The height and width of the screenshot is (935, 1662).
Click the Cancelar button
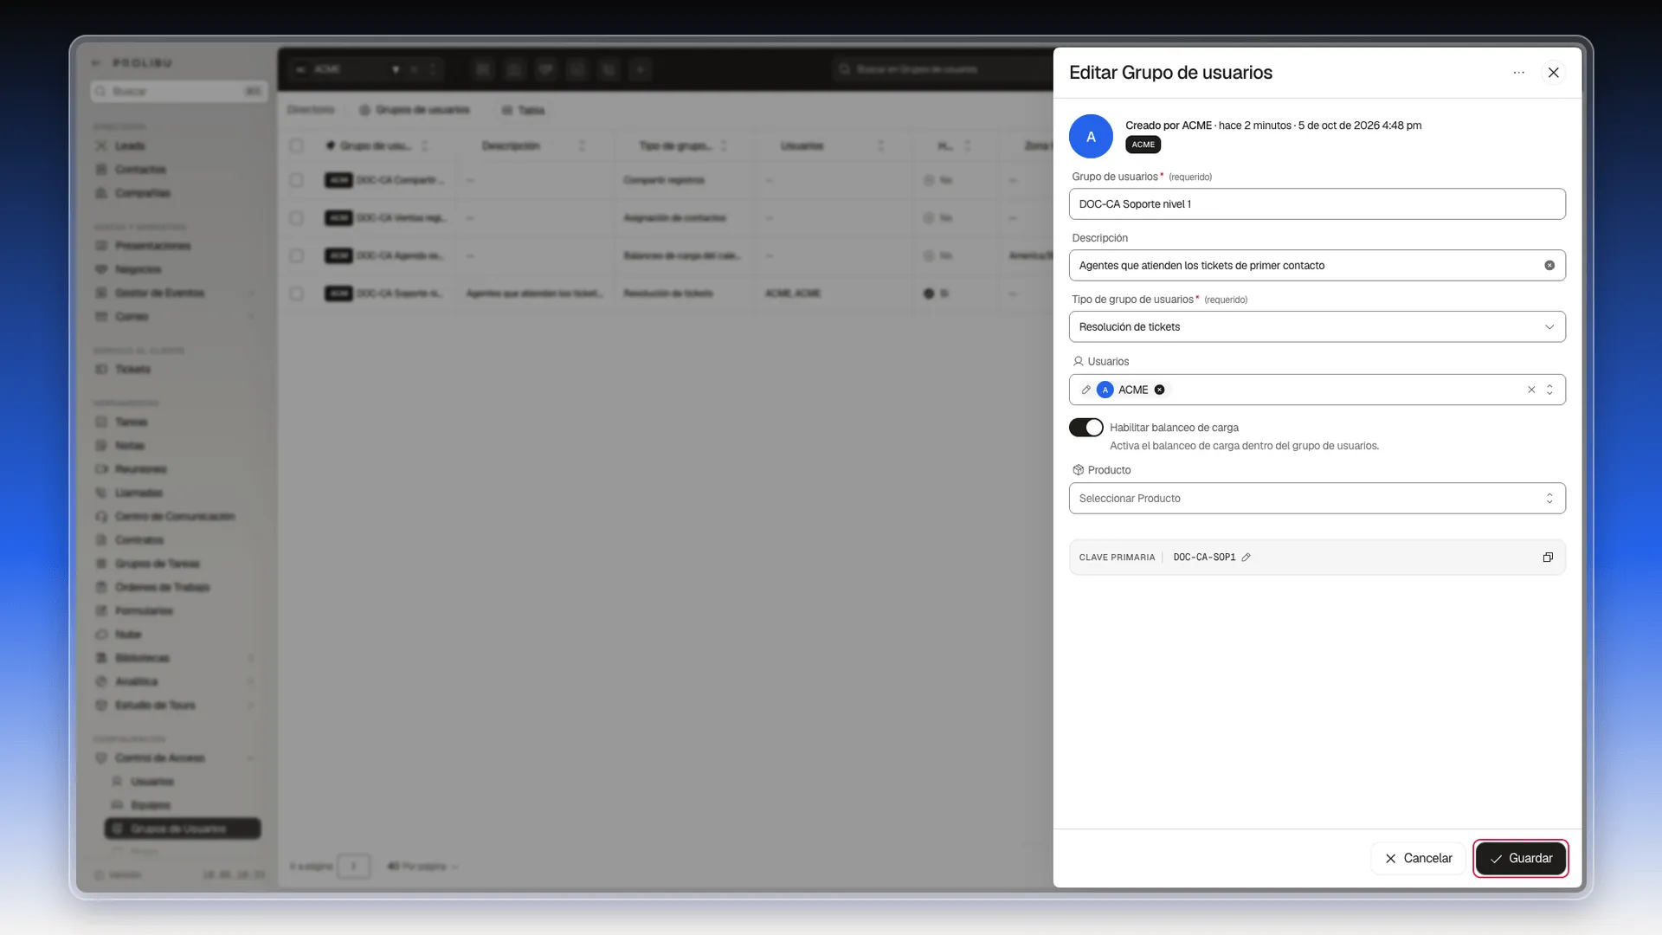[1418, 859]
